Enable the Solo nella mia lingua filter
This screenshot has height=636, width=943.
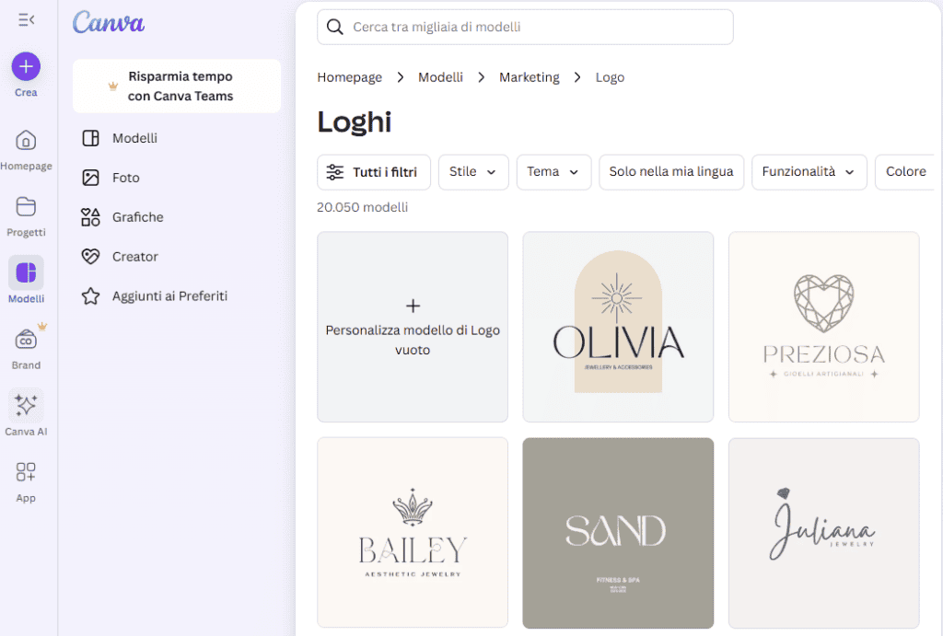tap(671, 172)
